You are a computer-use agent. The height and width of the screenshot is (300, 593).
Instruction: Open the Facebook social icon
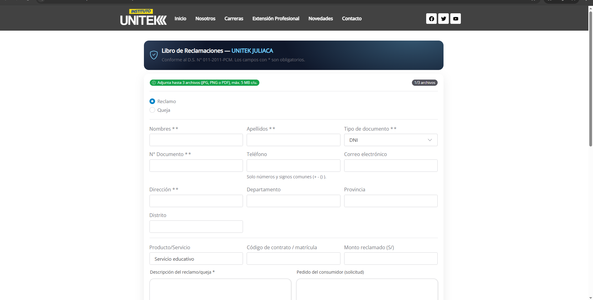click(431, 19)
